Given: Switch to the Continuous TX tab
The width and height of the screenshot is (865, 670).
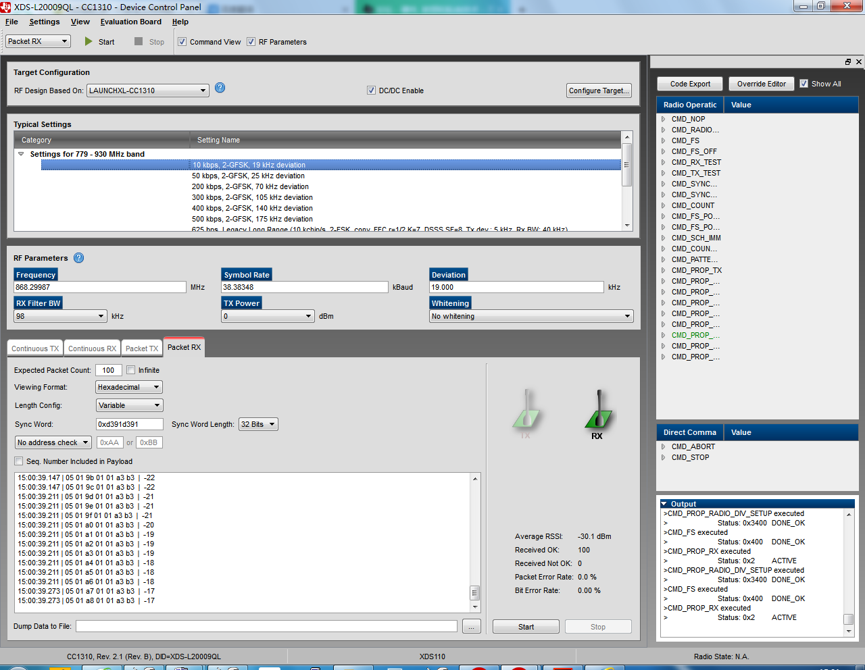Looking at the screenshot, I should pyautogui.click(x=35, y=349).
